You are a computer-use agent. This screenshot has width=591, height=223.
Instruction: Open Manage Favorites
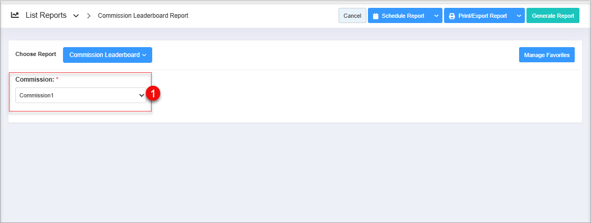546,55
